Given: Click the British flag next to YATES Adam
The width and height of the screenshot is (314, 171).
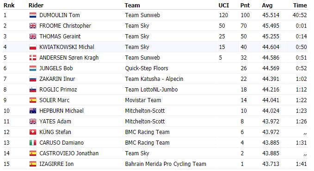Looking at the screenshot, I should tap(33, 122).
